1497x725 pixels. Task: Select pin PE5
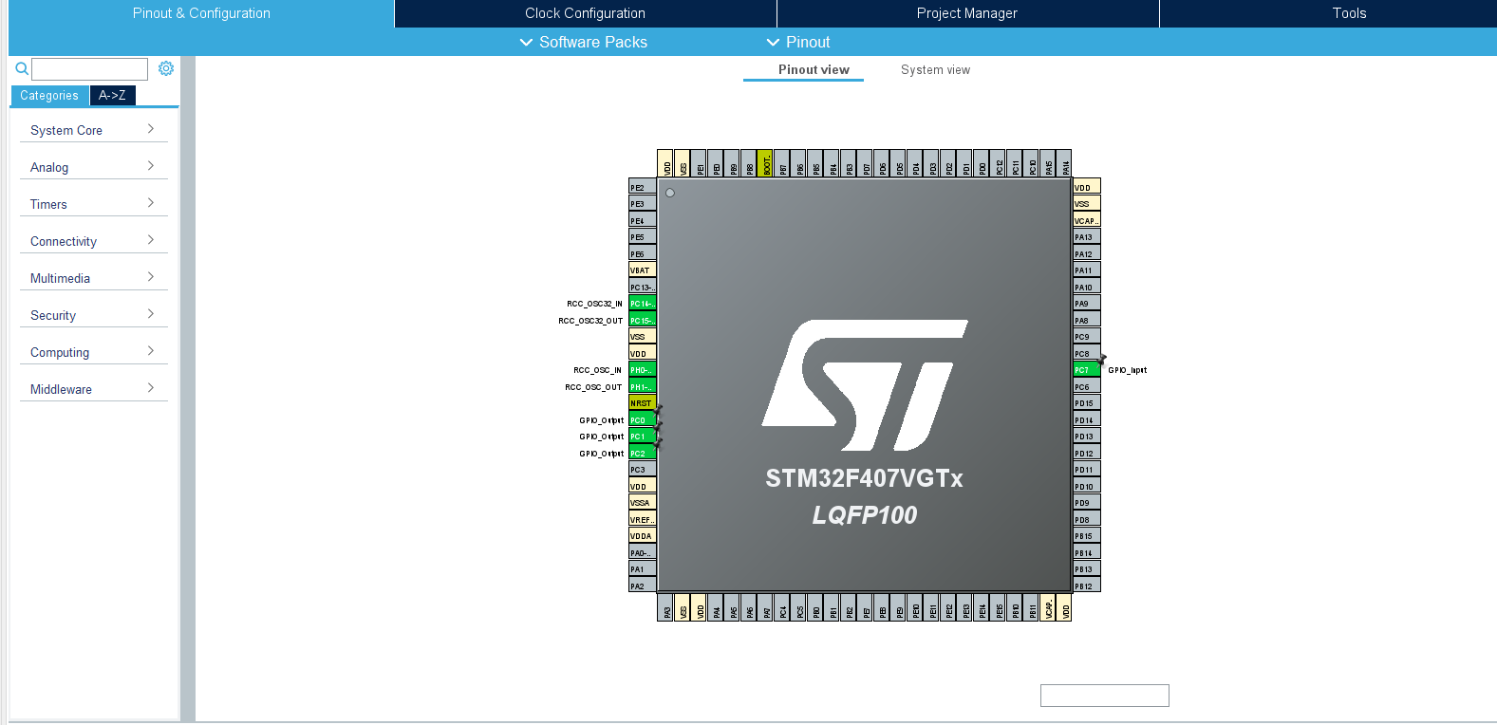(643, 237)
